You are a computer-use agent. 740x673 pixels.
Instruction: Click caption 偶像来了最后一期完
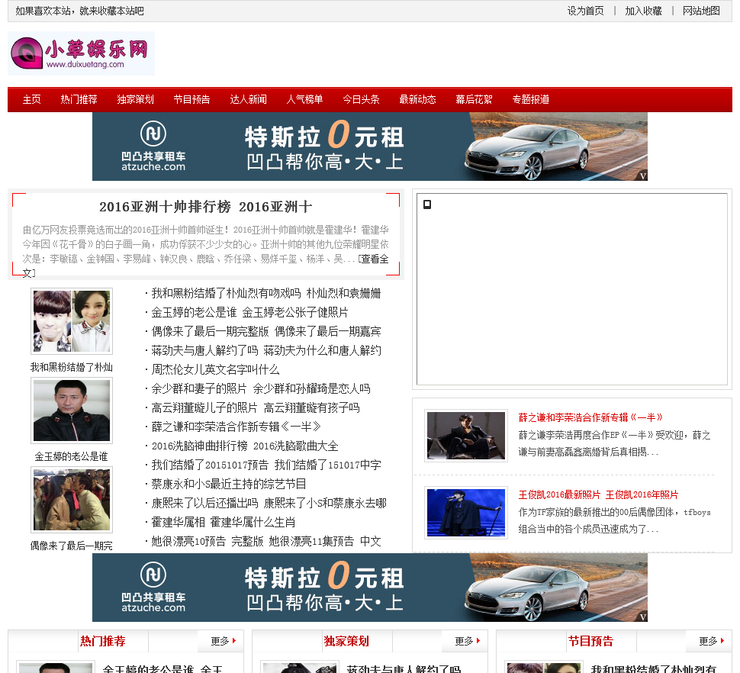[71, 546]
